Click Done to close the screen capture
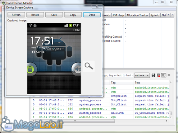 [x=92, y=15]
